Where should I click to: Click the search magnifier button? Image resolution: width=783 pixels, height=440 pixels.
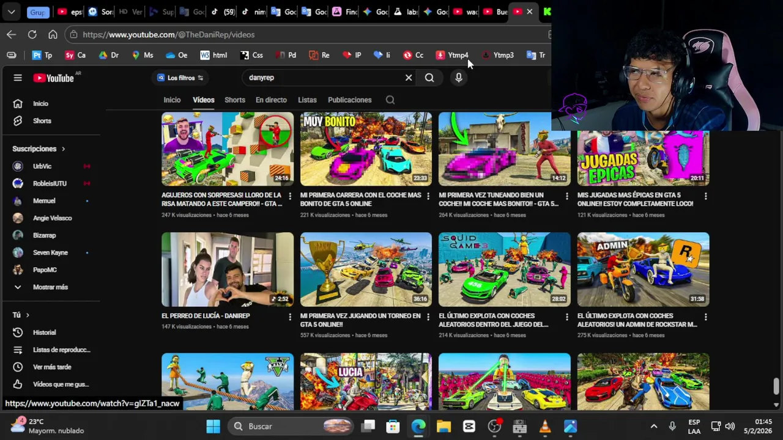pos(429,78)
